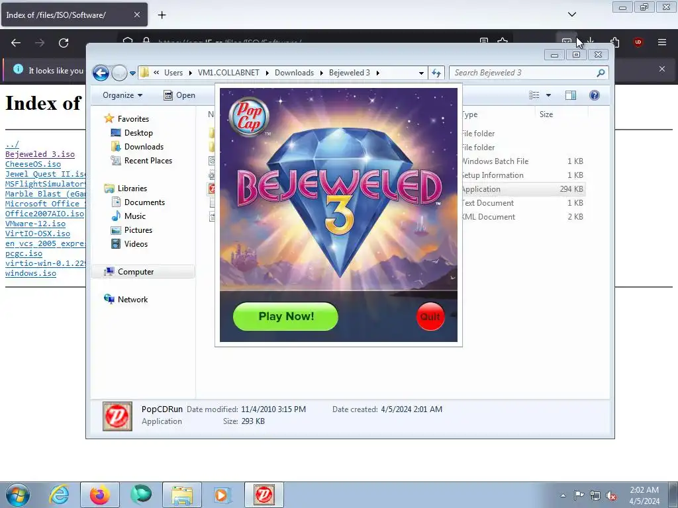Viewport: 678px width, 508px height.
Task: Open the Documents library
Action: (138, 202)
